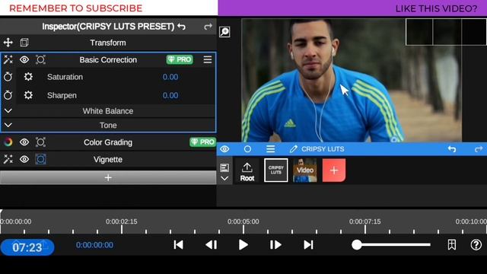Open the Tone section label

(x=108, y=125)
